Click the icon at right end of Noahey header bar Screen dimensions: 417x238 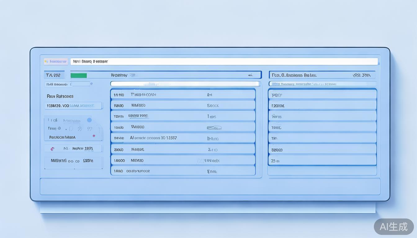click(250, 75)
